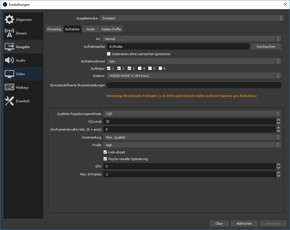
Task: Click the Durchsuchen button
Action: click(x=266, y=47)
